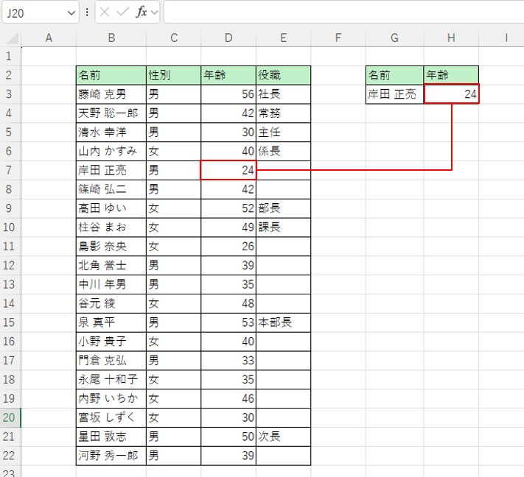The width and height of the screenshot is (524, 477).
Task: Select row 2 header
Action: point(9,75)
